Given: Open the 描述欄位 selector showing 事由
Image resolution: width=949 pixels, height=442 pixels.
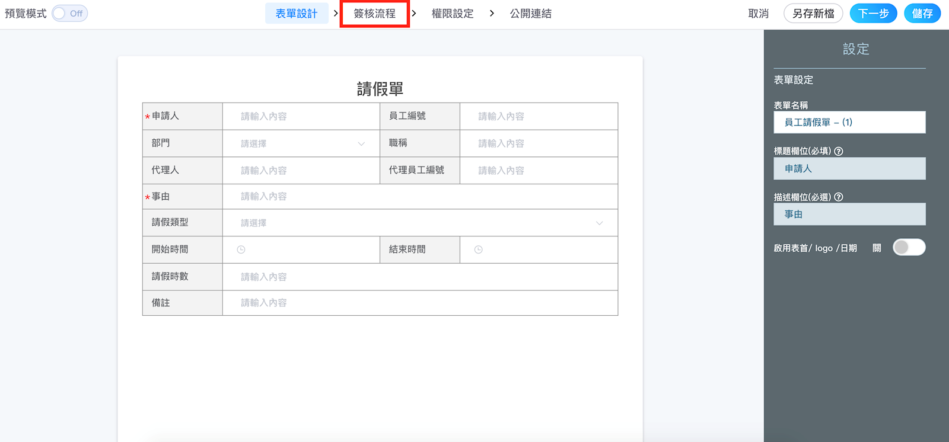Looking at the screenshot, I should [849, 214].
